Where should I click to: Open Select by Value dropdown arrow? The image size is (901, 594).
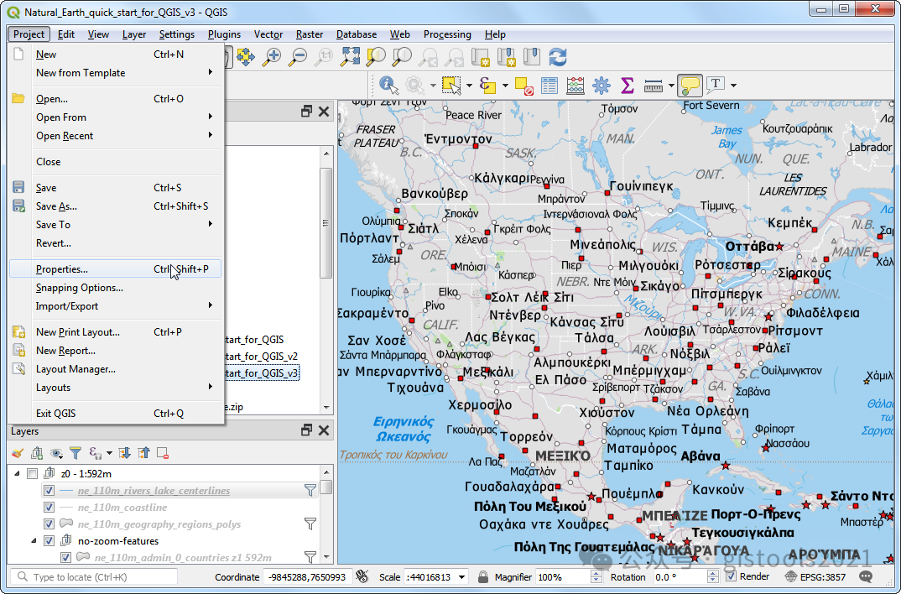(505, 86)
